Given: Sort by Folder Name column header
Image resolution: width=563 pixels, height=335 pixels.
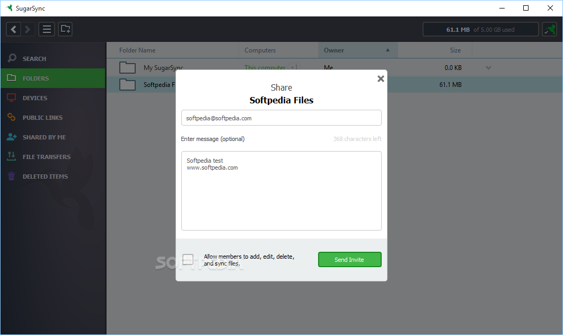Looking at the screenshot, I should (137, 50).
